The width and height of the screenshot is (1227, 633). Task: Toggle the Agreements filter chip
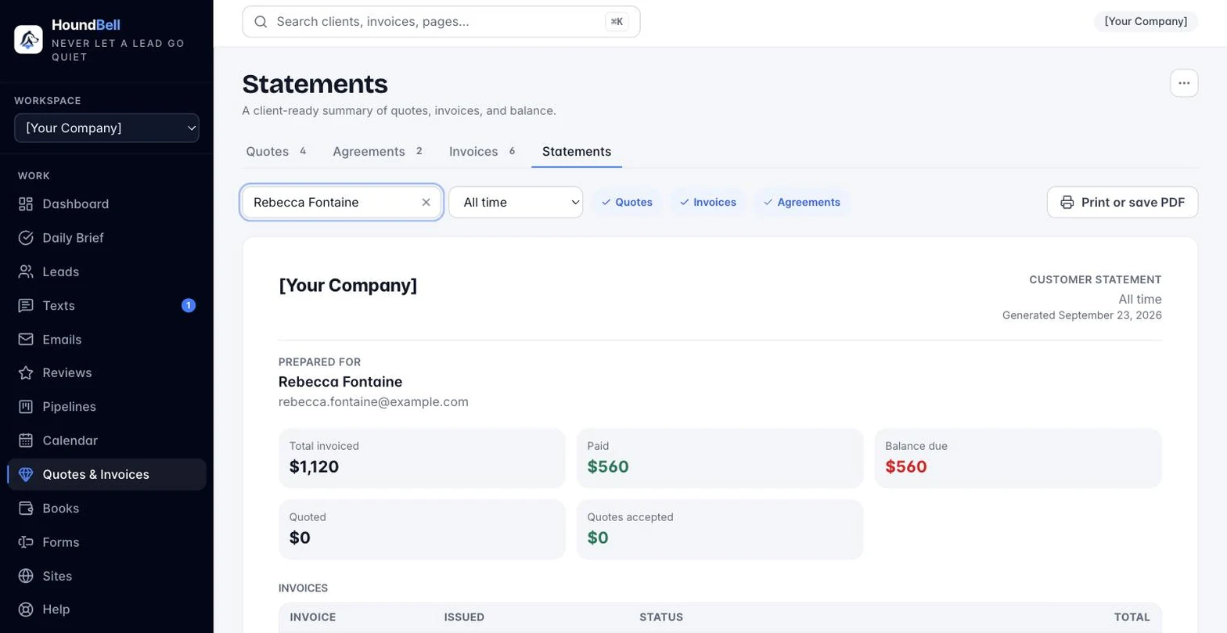[x=803, y=203]
